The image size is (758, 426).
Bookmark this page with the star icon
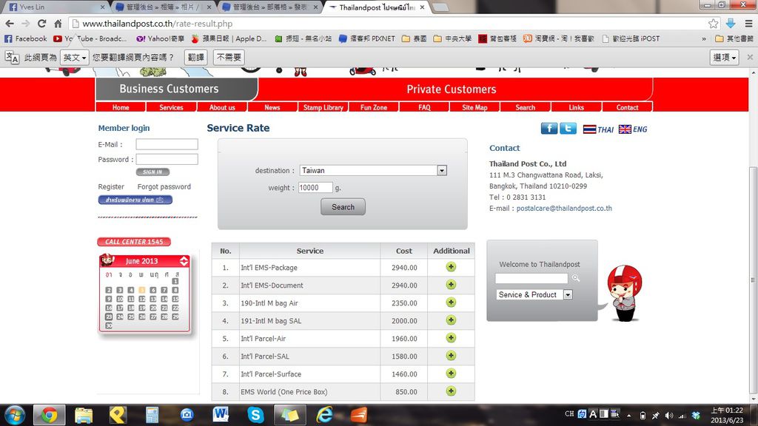(x=713, y=24)
